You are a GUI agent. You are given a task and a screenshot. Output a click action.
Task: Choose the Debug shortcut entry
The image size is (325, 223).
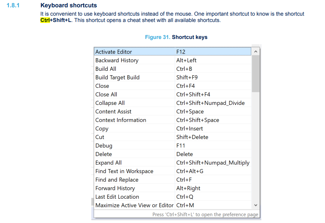click(104, 146)
